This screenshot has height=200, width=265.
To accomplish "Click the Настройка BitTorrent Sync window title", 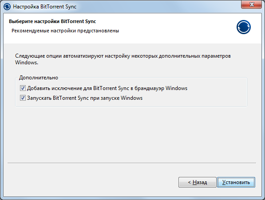I will pos(45,7).
